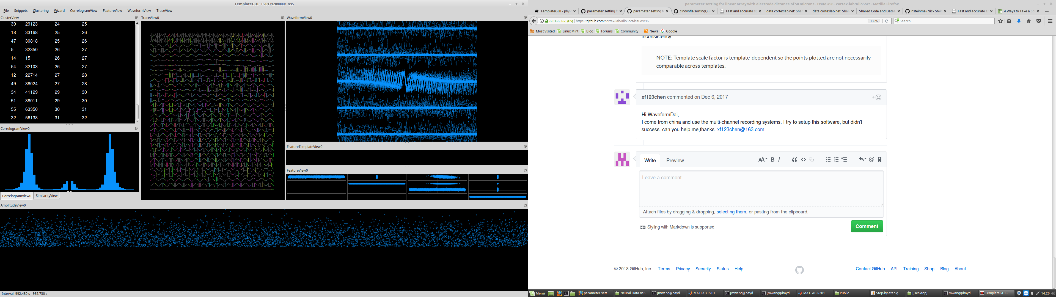Add a task list to the comment

(844, 159)
